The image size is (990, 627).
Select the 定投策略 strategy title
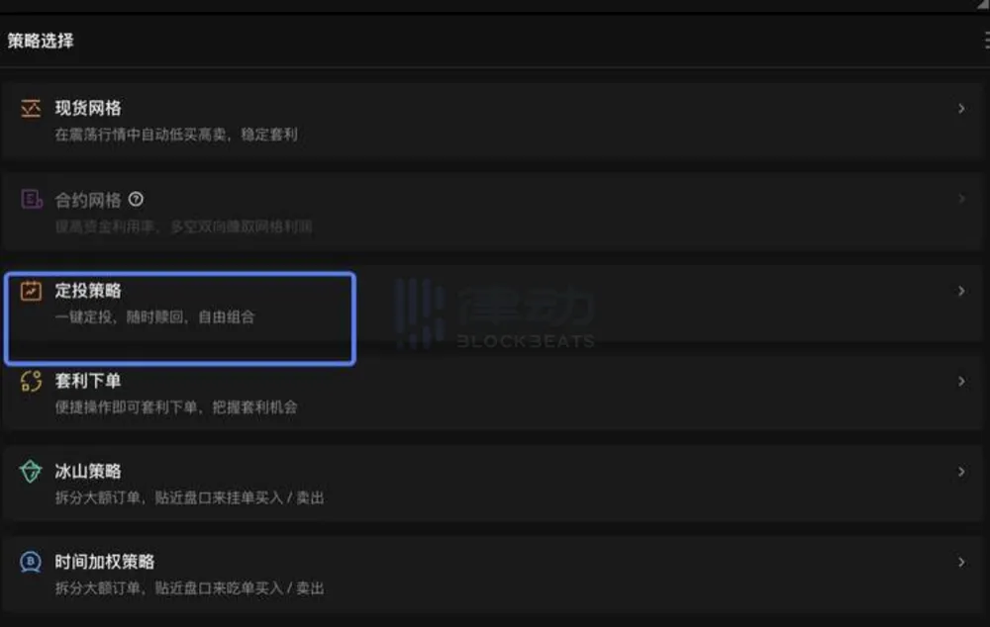(88, 291)
